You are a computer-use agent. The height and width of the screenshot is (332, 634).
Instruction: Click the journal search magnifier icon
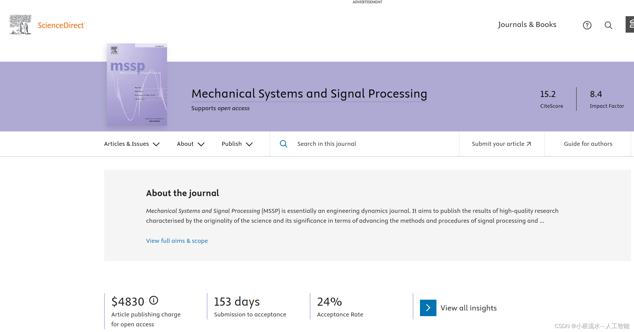[283, 144]
